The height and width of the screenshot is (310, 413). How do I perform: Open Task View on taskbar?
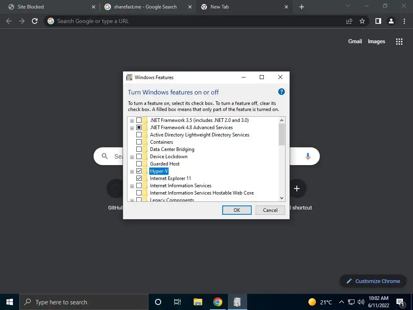point(177,302)
